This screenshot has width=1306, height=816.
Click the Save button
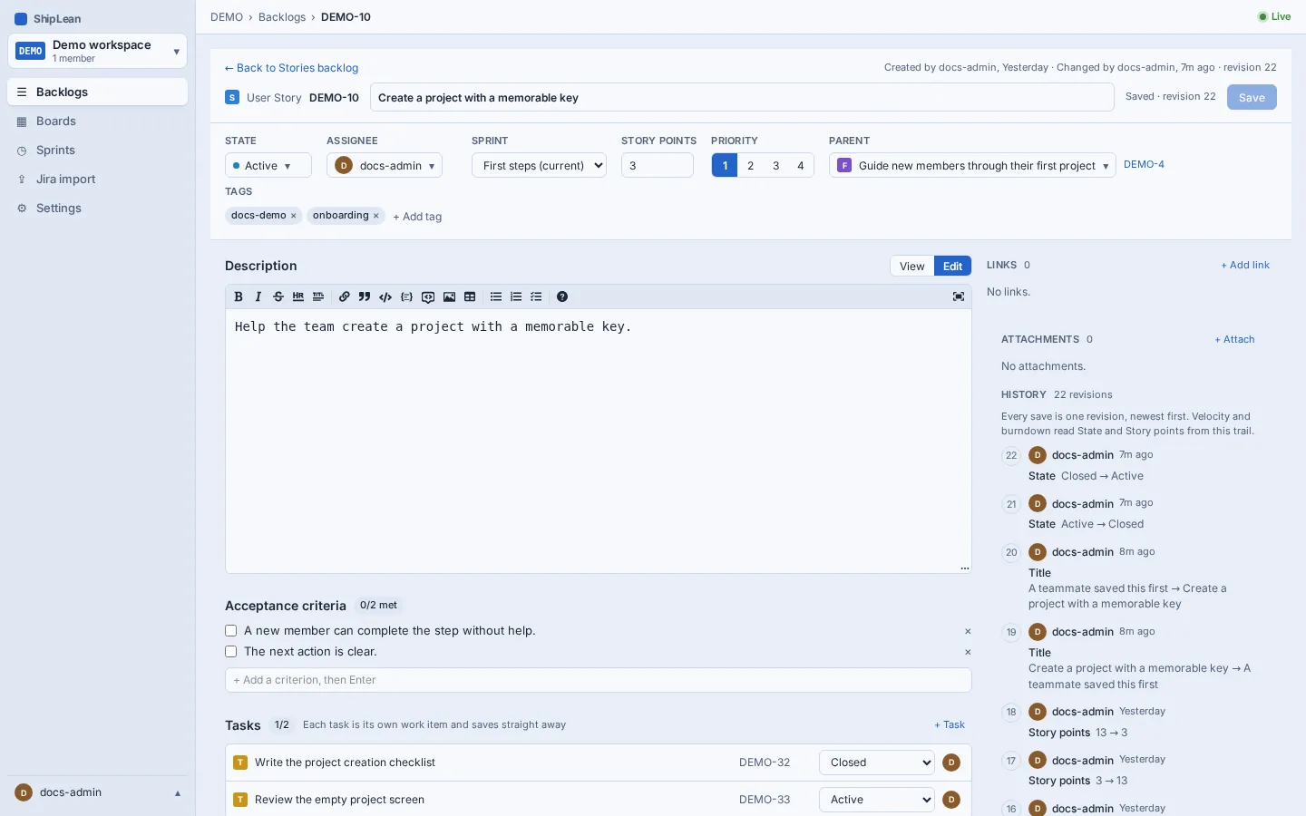pos(1252,97)
